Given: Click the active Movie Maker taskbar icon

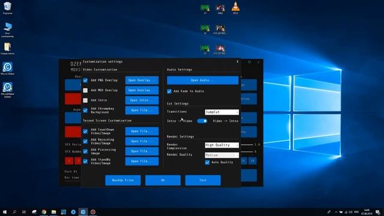Looking at the screenshot, I should 83,212.
